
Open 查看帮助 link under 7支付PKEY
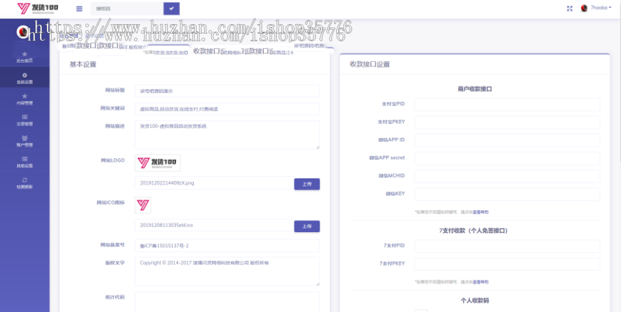pos(481,282)
